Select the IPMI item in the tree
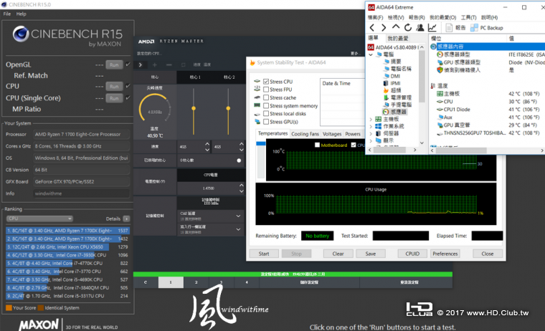 point(395,83)
